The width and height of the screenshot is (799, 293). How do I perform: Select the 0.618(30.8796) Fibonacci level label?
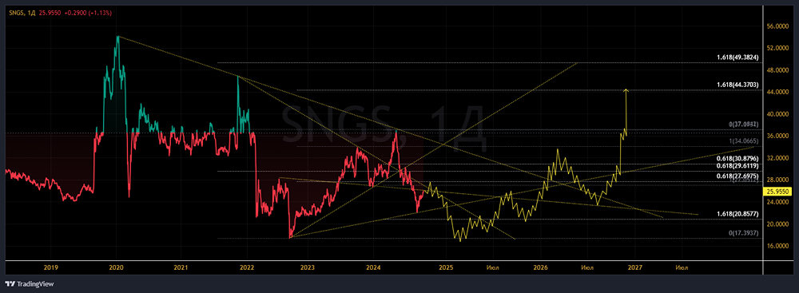click(x=737, y=158)
